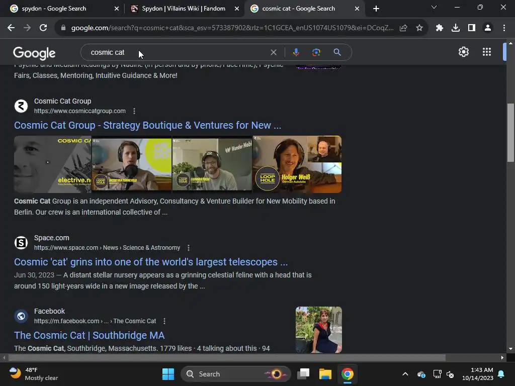The image size is (515, 386).
Task: Open Chrome downloads icon
Action: [x=456, y=28]
